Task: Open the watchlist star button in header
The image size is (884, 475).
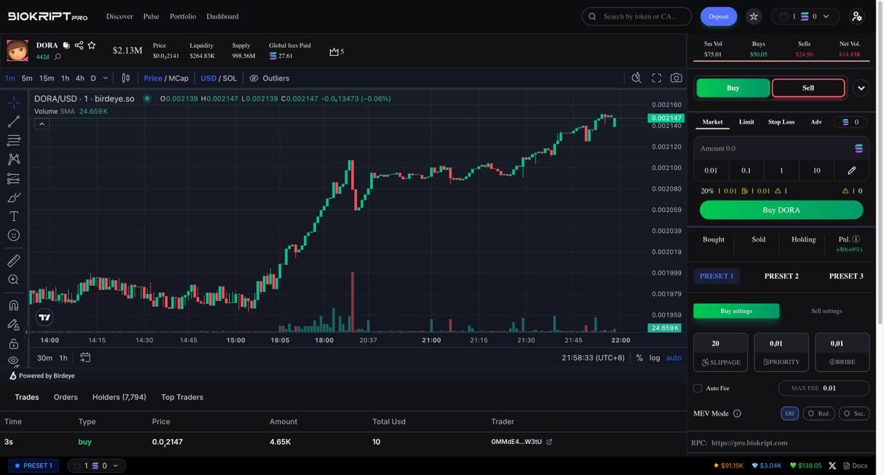Action: [x=753, y=17]
